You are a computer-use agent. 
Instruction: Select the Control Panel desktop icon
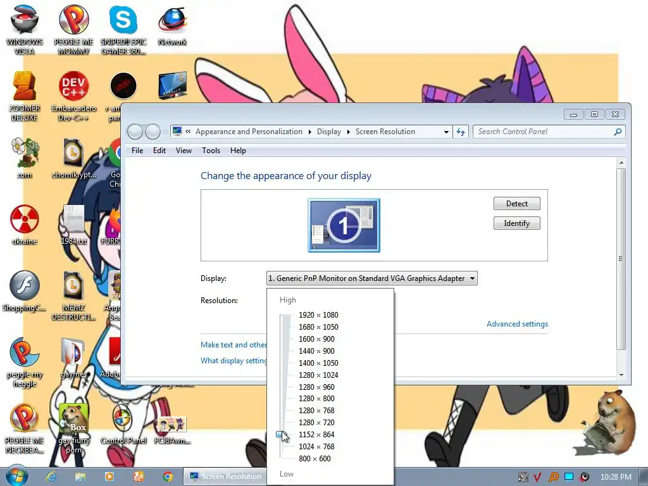tap(123, 425)
